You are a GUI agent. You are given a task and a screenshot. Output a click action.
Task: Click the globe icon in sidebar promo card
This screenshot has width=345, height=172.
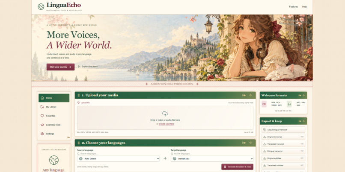[x=54, y=160]
